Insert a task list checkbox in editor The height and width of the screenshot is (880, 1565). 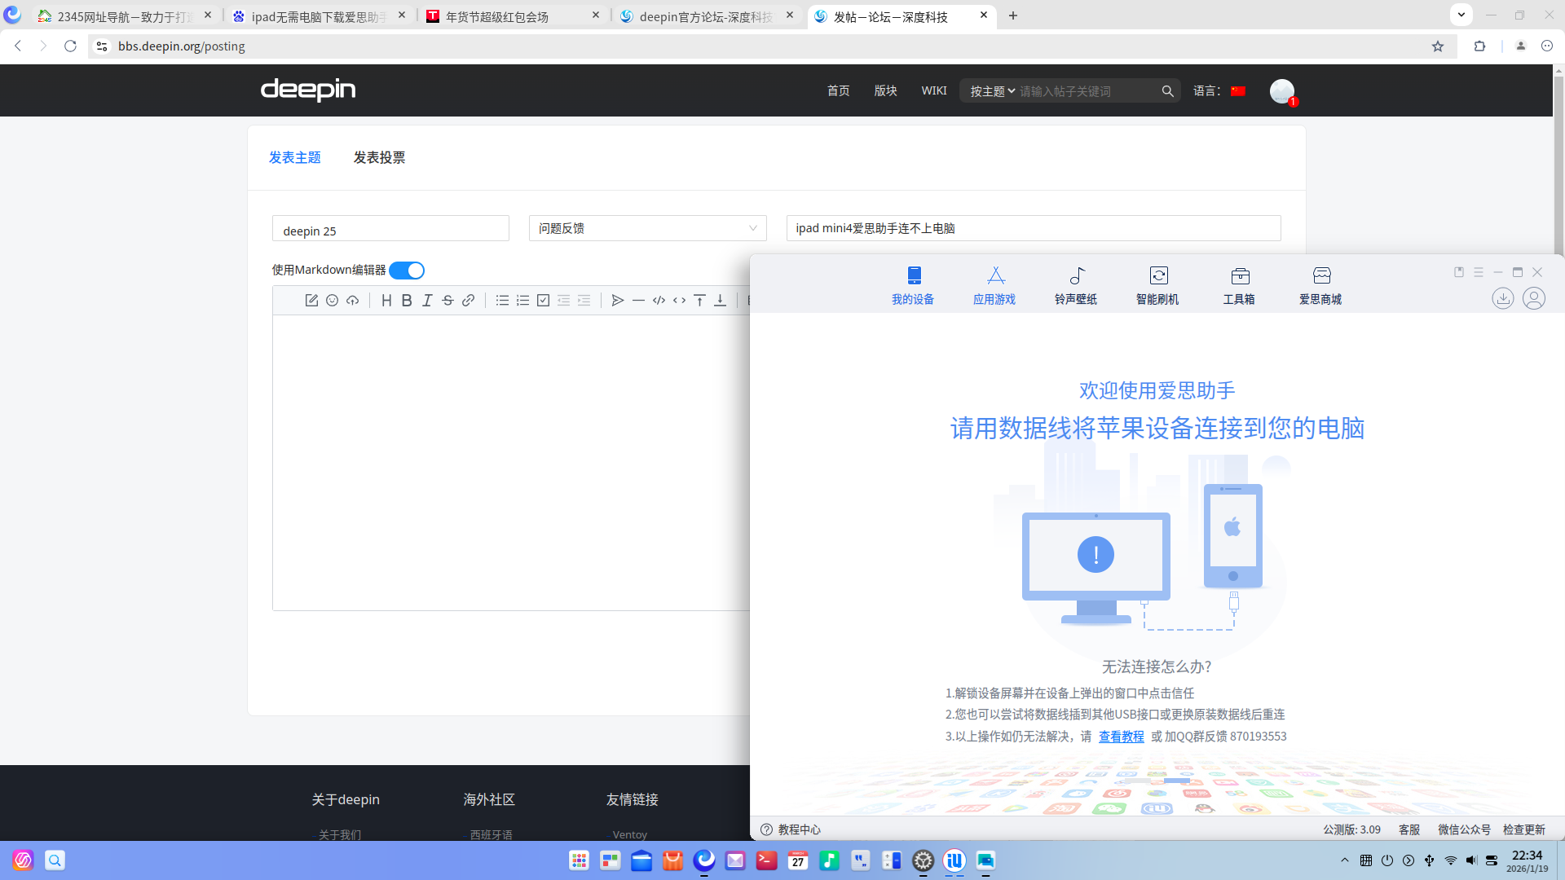coord(543,300)
